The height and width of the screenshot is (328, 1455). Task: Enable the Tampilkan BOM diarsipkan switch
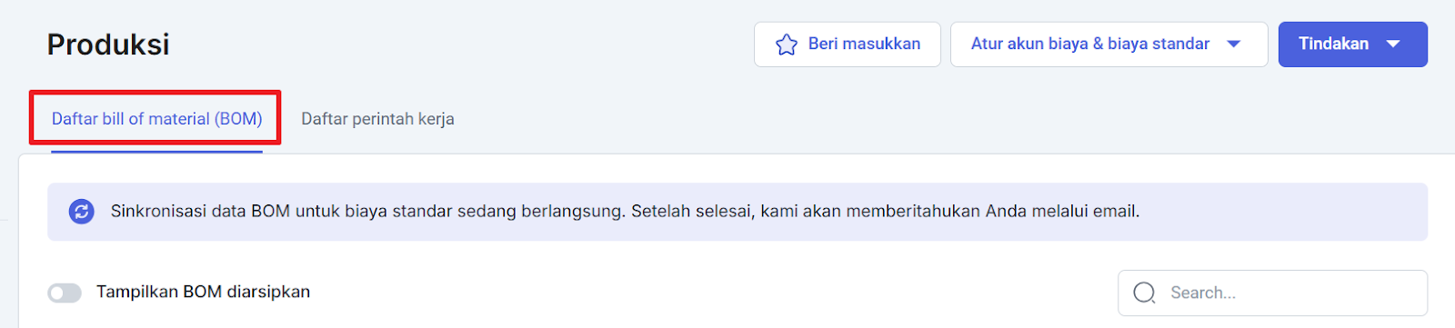[65, 293]
